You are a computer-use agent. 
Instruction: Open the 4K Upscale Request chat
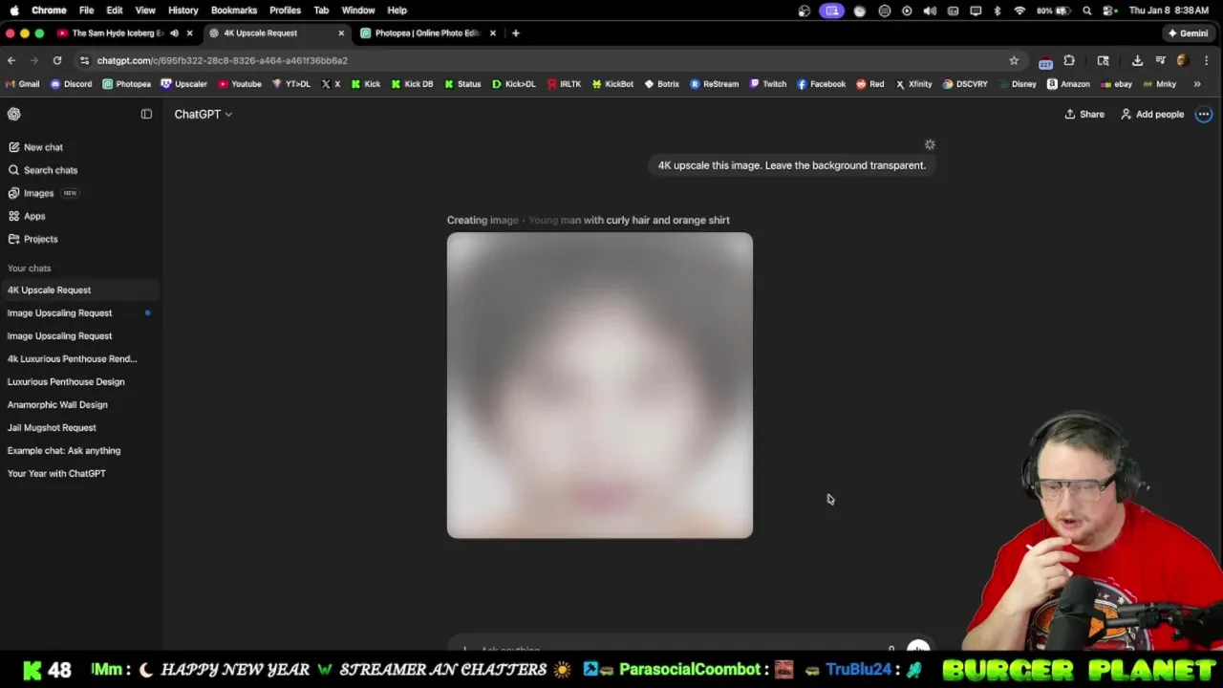coord(80,290)
